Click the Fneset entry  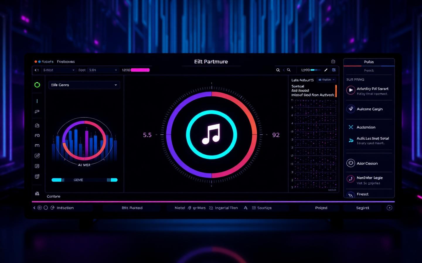[363, 194]
